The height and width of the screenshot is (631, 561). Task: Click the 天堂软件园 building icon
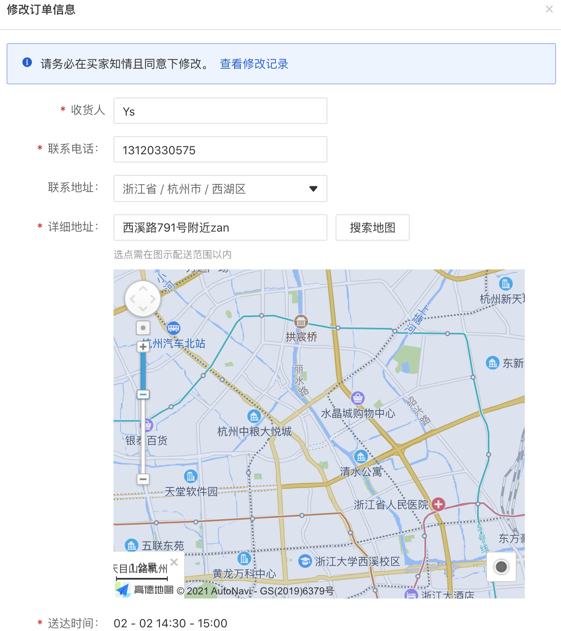[x=191, y=476]
